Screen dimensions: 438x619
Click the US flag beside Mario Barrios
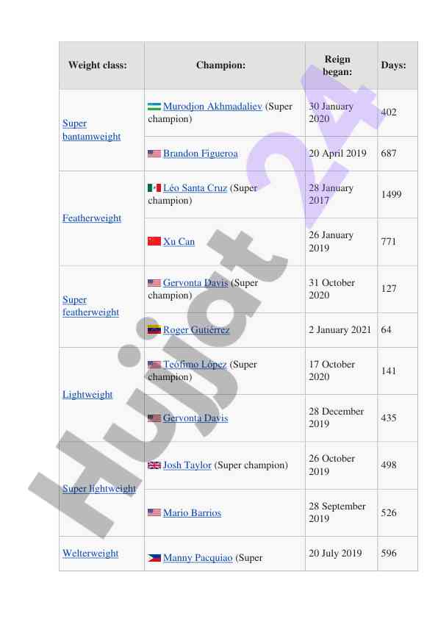(154, 512)
